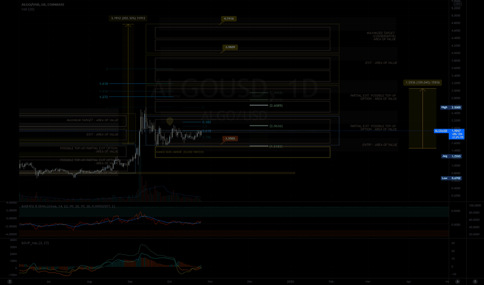This screenshot has height=285, width=484.
Task: Click the Jul label on time axis
Action: click(x=48, y=281)
